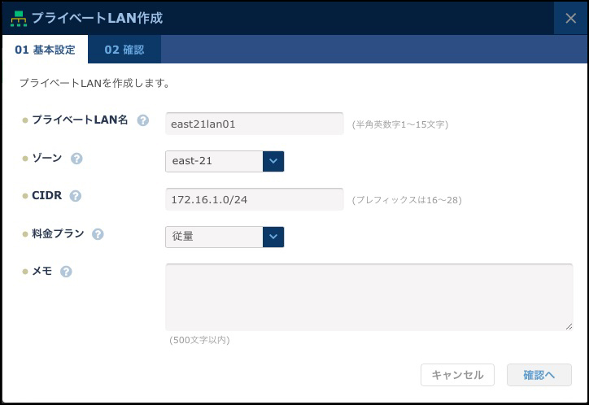Click the CIDR input with 172.16.1.0/24

coord(254,199)
